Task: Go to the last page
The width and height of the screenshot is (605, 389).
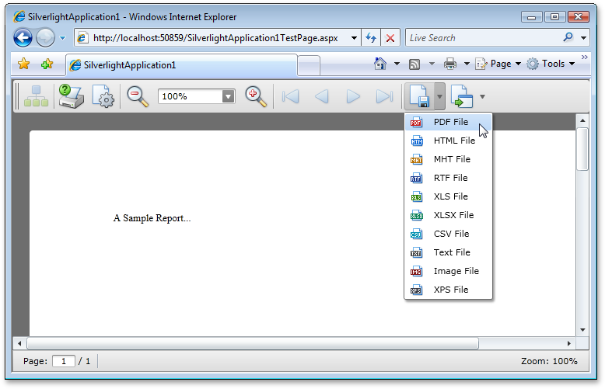Action: tap(384, 97)
